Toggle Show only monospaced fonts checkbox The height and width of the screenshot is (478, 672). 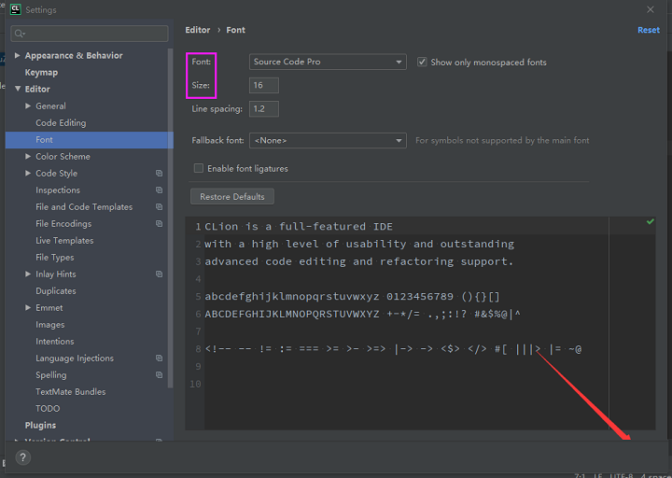coord(422,63)
